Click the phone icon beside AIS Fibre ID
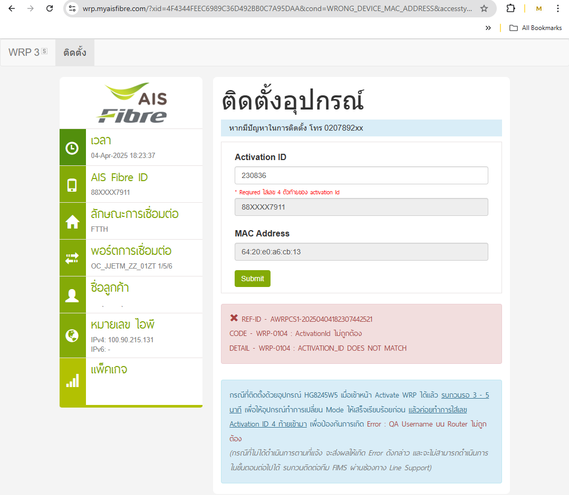This screenshot has height=495, width=569. (x=72, y=185)
